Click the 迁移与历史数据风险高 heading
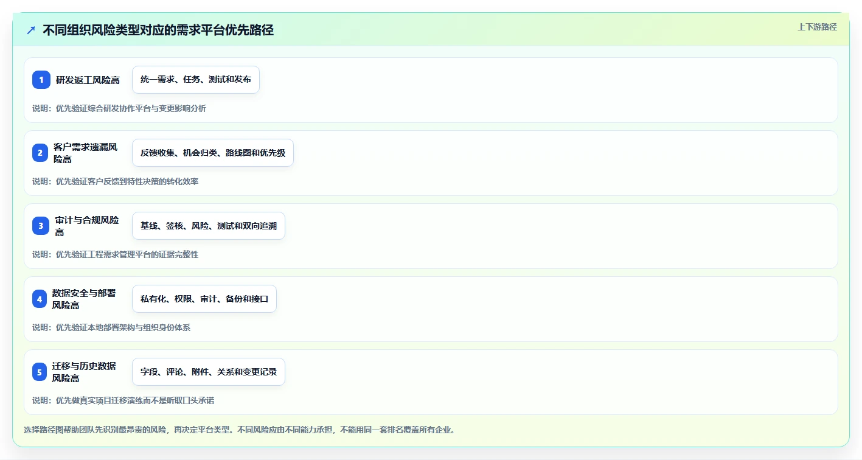Image resolution: width=862 pixels, height=460 pixels. click(x=85, y=372)
